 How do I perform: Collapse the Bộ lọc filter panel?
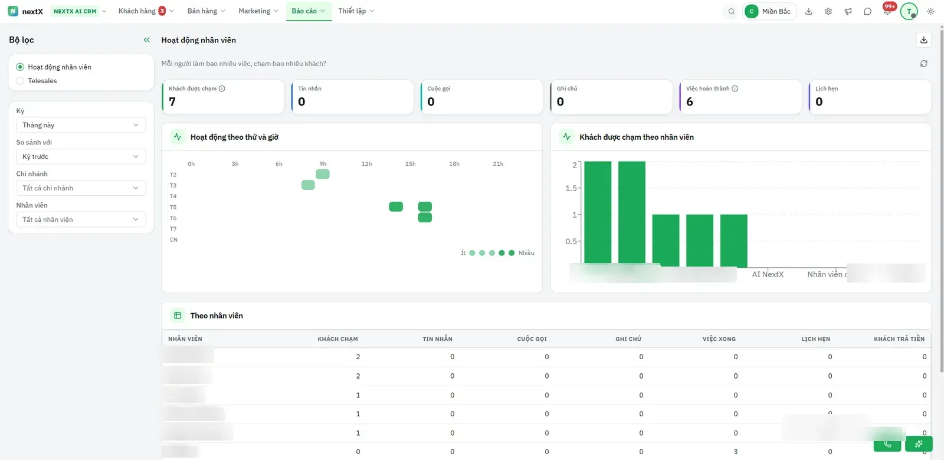click(x=147, y=40)
